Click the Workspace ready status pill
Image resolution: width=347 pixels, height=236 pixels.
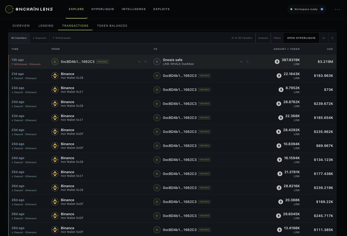(x=307, y=9)
